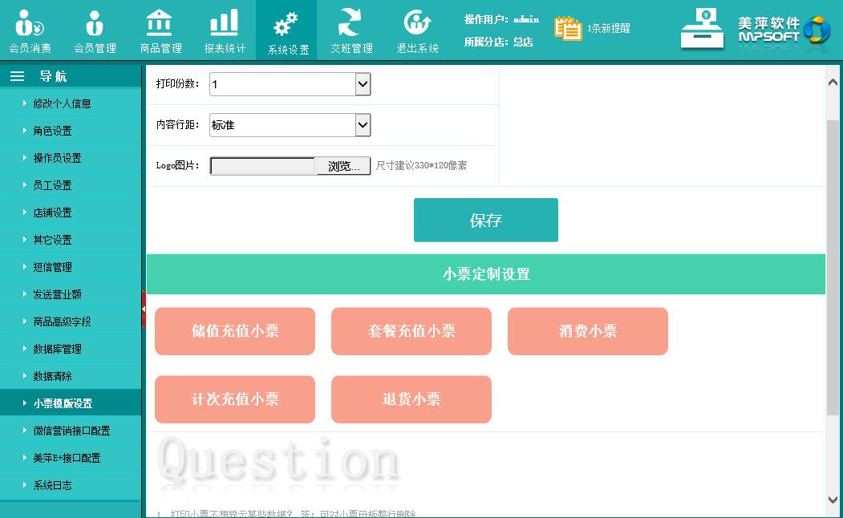Expand the 打印份数 dropdown
Screen dimensions: 843x518
click(363, 84)
